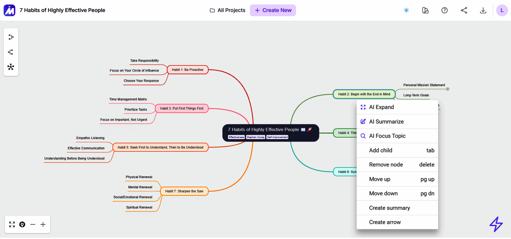Zoom out with the minus icon
The image size is (511, 239).
click(x=33, y=225)
